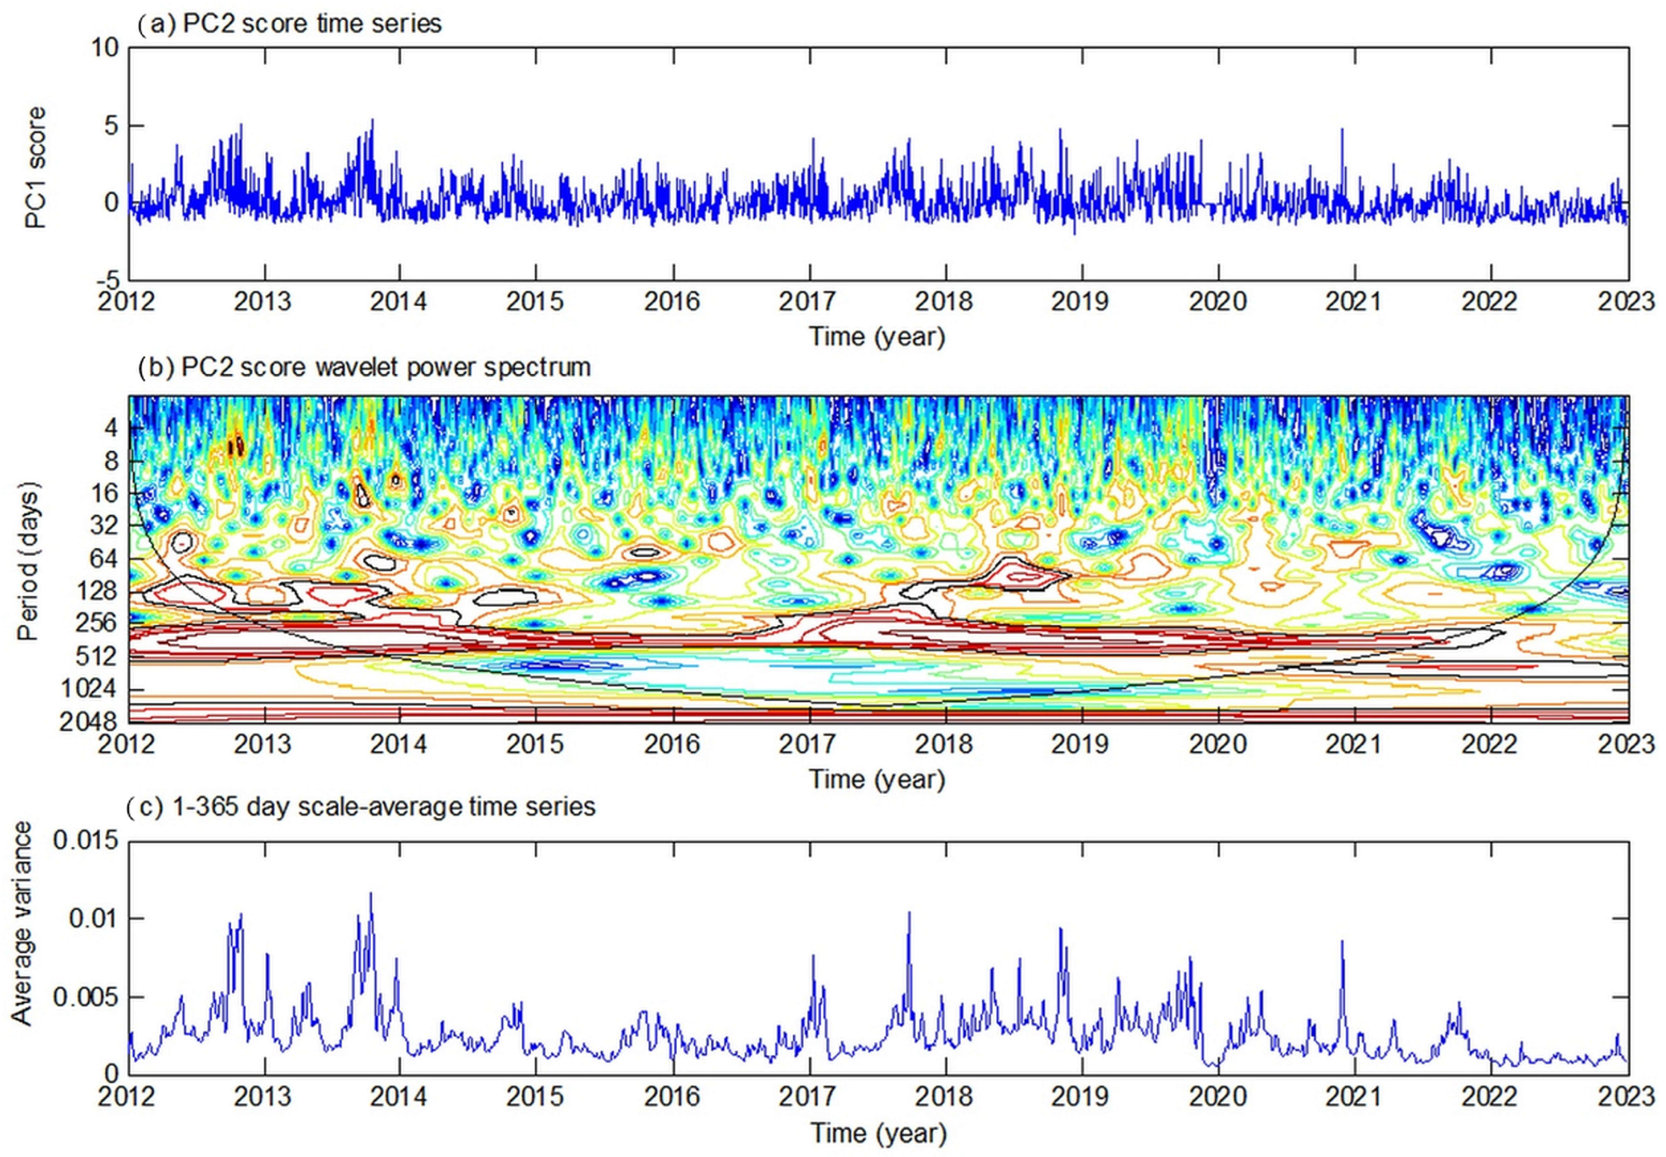
Task: Click the 10 tick on the PC1 score axis
Action: (x=104, y=48)
